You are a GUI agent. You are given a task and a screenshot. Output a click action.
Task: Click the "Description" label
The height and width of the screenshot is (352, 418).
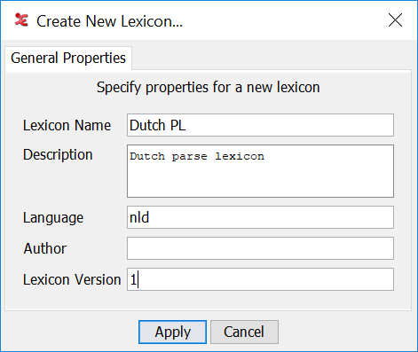click(58, 155)
